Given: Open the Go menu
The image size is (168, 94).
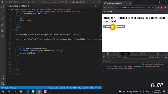Looking at the screenshot, I should point(29,2).
